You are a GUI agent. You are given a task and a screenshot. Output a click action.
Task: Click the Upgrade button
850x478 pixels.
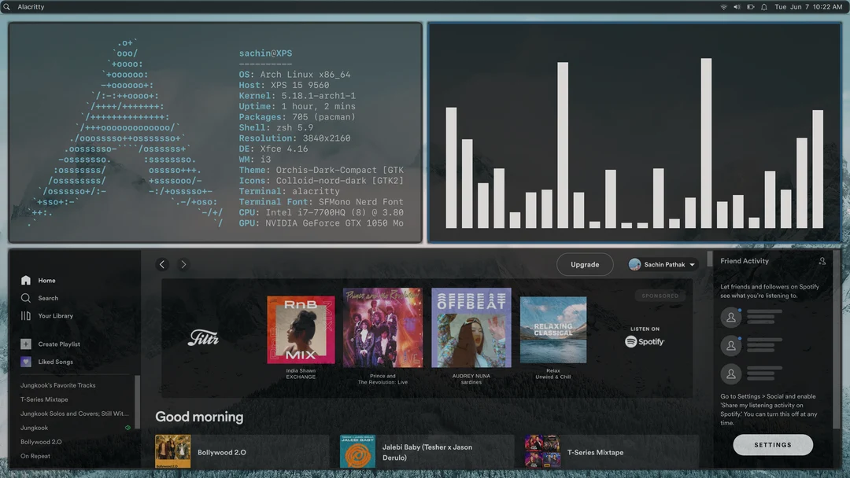click(585, 264)
